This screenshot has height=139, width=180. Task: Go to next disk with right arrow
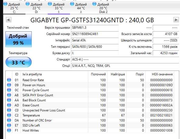tap(176, 20)
